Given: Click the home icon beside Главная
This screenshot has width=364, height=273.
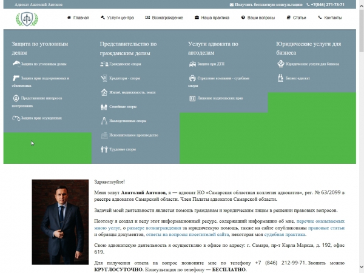Looking at the screenshot, I should point(69,18).
